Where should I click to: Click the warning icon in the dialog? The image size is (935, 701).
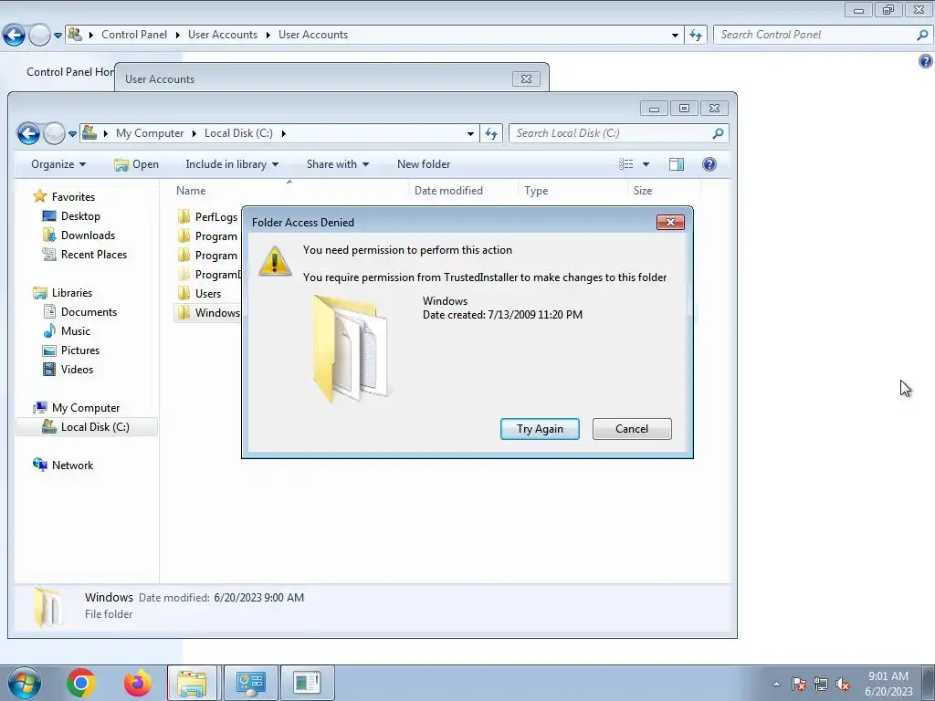click(274, 261)
